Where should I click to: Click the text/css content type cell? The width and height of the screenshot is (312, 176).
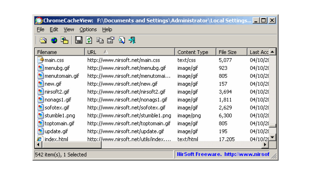187,60
